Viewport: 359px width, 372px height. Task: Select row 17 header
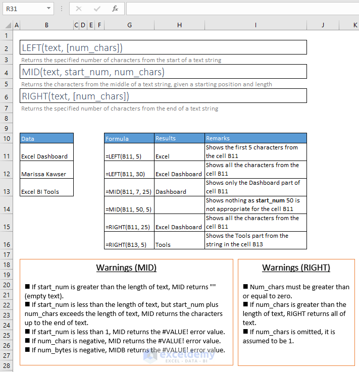[x=7, y=254]
